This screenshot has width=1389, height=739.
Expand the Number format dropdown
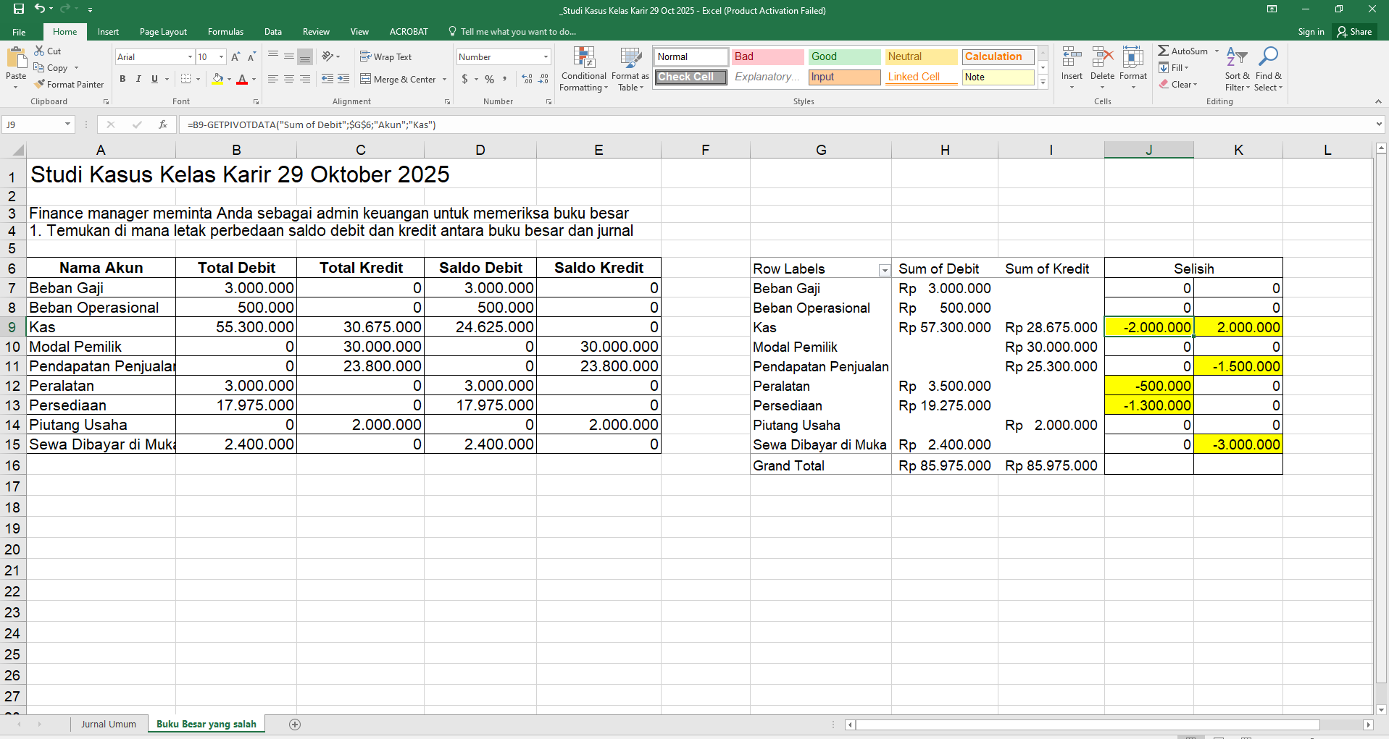(546, 57)
